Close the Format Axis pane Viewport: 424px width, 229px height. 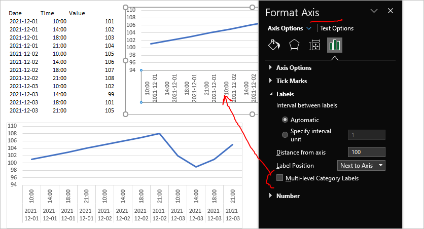390,11
